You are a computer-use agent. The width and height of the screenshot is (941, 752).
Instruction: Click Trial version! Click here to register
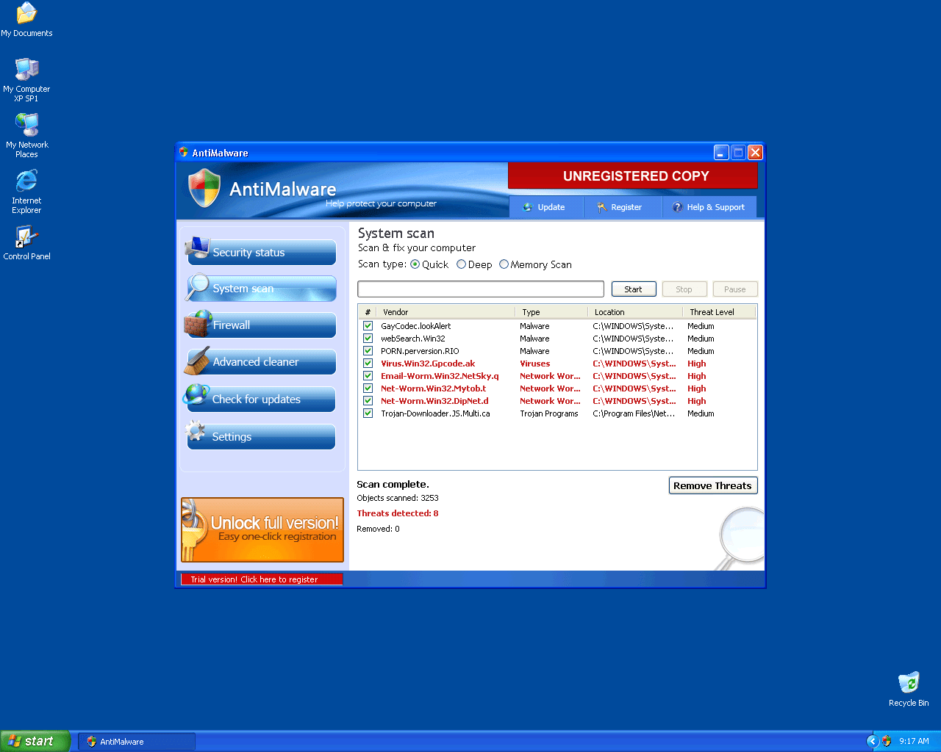coord(261,579)
